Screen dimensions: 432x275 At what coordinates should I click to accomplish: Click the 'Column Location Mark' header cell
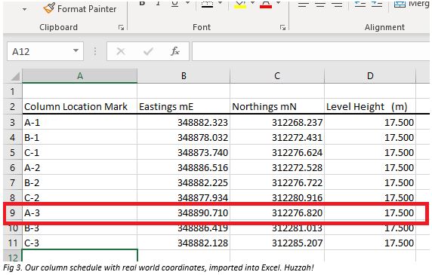click(79, 106)
